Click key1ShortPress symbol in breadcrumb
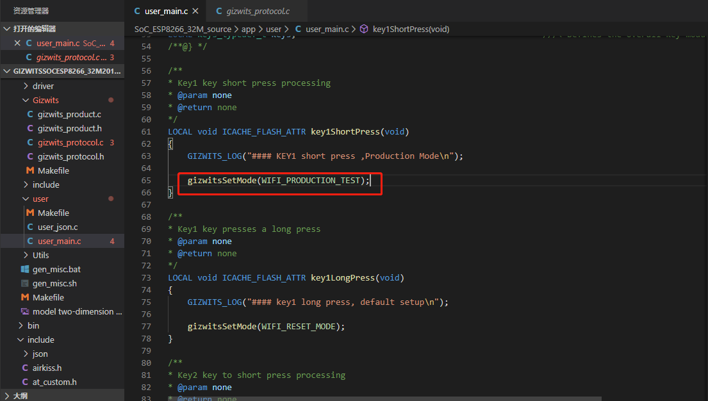The width and height of the screenshot is (708, 401). [410, 29]
